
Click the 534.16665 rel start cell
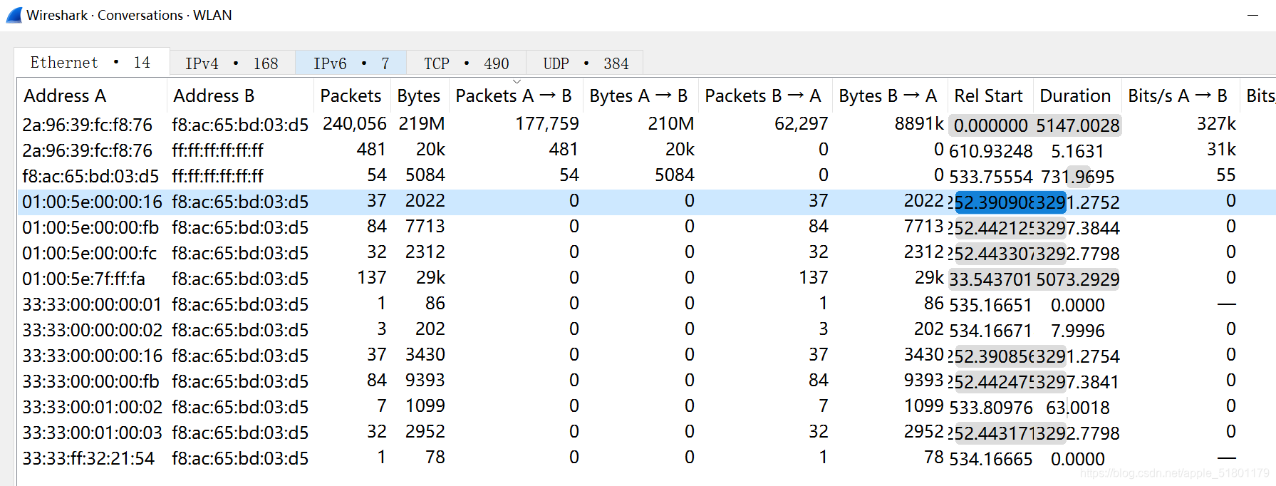[x=990, y=459]
